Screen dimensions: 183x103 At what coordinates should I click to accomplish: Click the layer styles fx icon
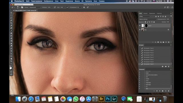coord(156,42)
